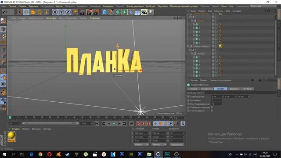The width and height of the screenshot is (281, 158).
Task: Click back arrow in Attribute Manager
Action: [252, 80]
